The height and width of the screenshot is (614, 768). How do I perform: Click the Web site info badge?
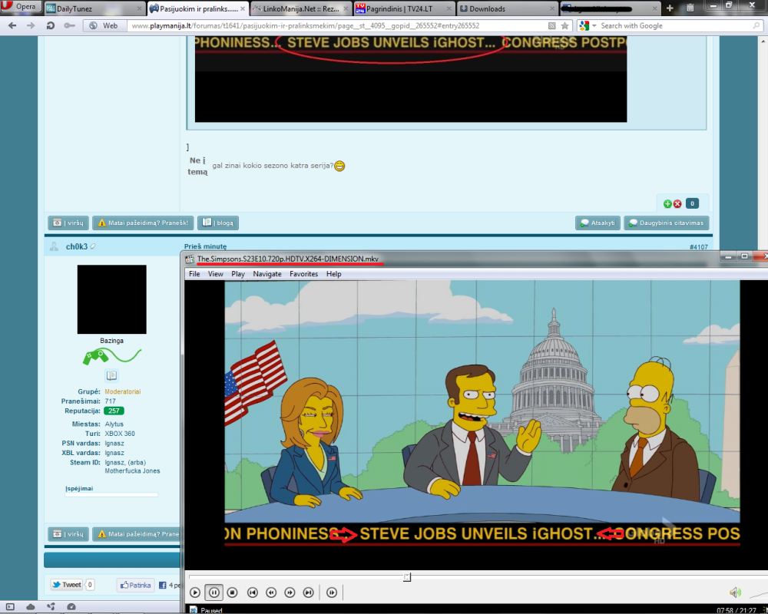coord(104,25)
